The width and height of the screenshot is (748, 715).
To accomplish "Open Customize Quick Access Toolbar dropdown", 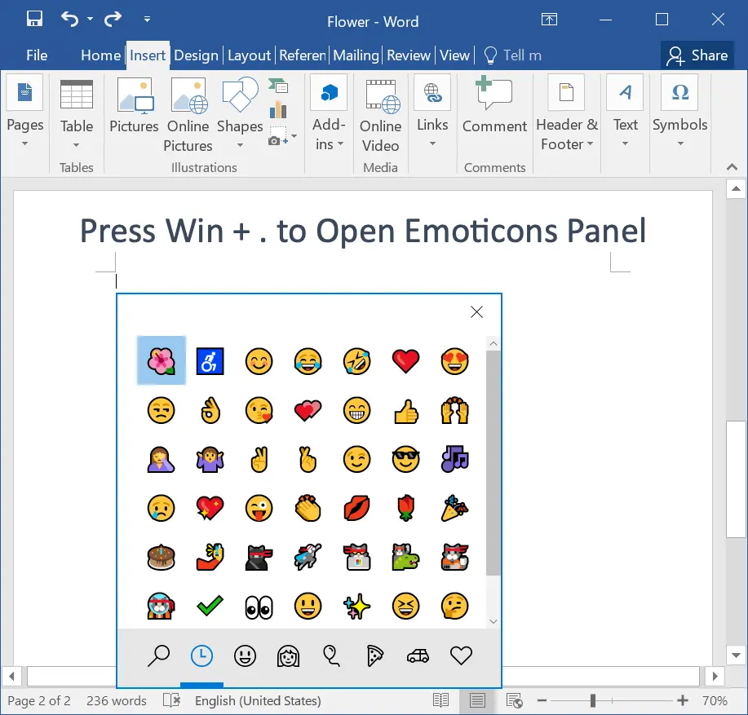I will coord(147,19).
